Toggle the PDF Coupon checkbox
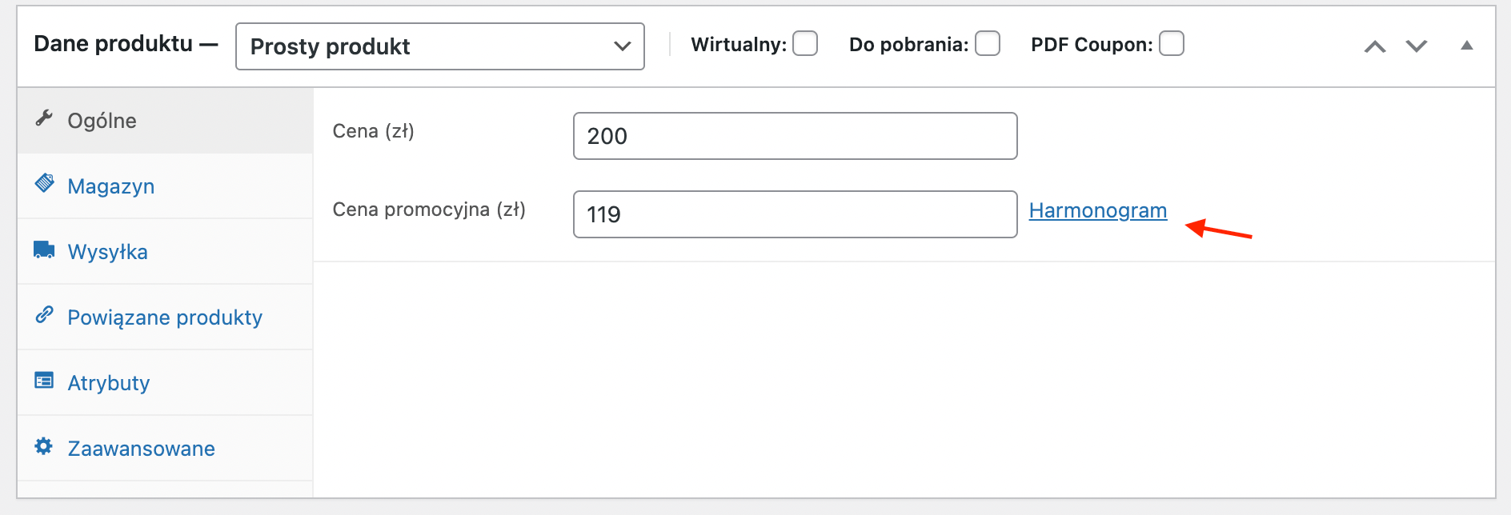1511x515 pixels. click(1172, 43)
